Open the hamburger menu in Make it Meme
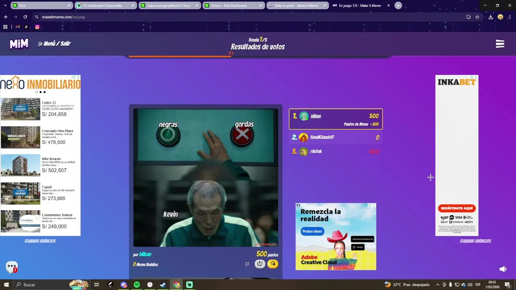The width and height of the screenshot is (516, 290). point(500,44)
